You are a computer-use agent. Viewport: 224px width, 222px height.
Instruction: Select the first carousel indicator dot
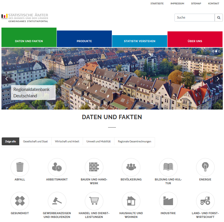pyautogui.click(x=213, y=51)
